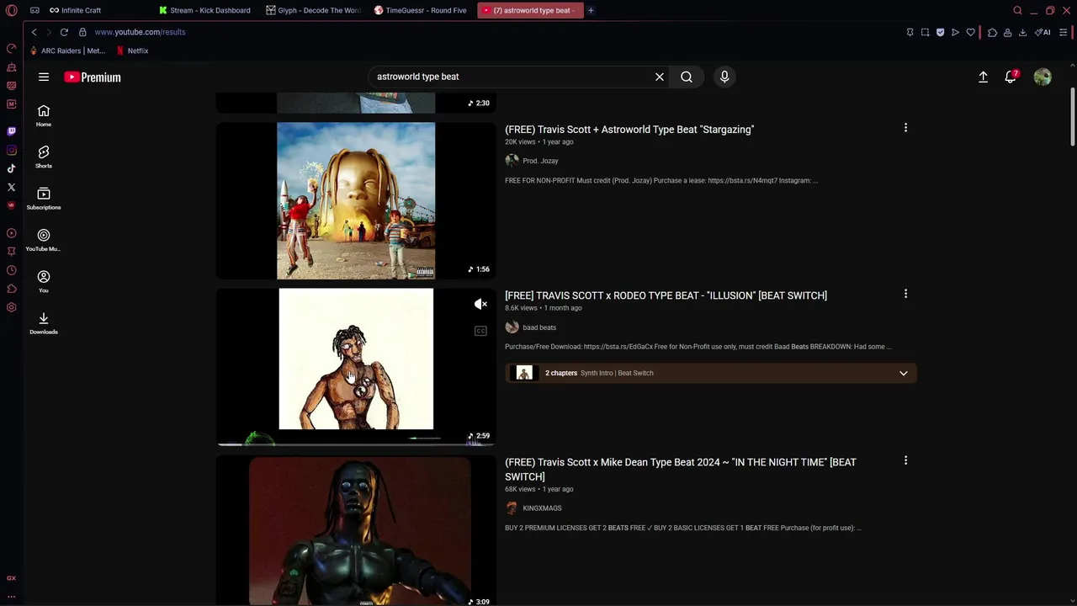Open GX Control speedometer in the sidebar
The image size is (1077, 606).
(11, 48)
